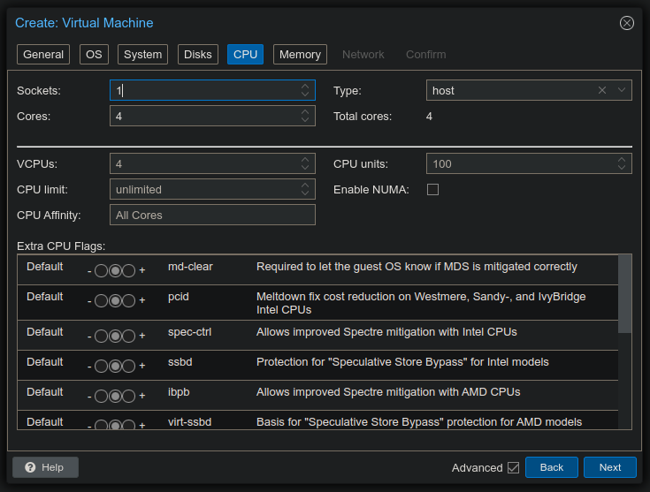The height and width of the screenshot is (492, 650).
Task: Go to the General tab
Action: coord(43,54)
